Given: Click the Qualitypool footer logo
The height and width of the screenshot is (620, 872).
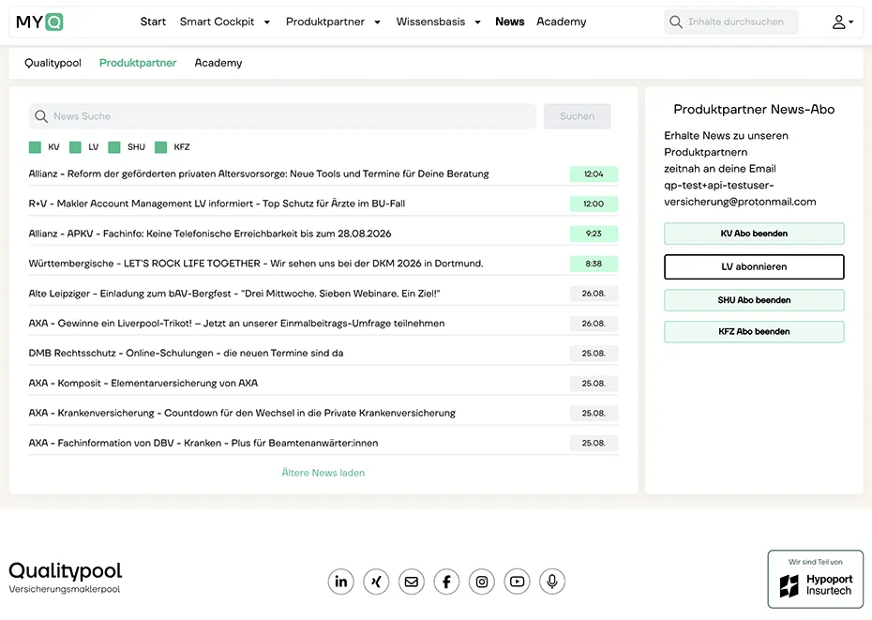Looking at the screenshot, I should coord(65,577).
